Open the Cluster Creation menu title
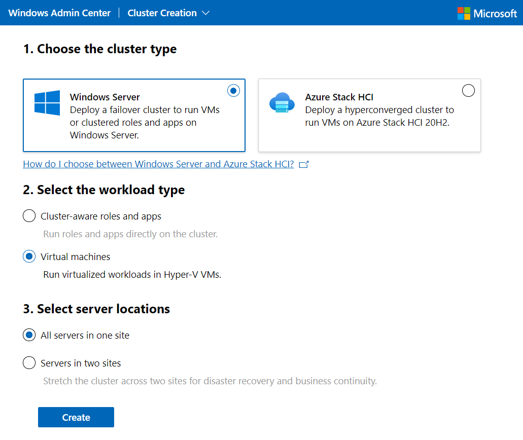 point(162,13)
